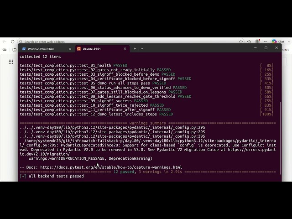Click 'all backend tests passed' message
292x219 pixels.
pyautogui.click(x=56, y=176)
